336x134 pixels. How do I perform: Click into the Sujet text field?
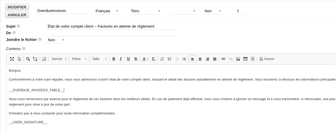pos(112,26)
